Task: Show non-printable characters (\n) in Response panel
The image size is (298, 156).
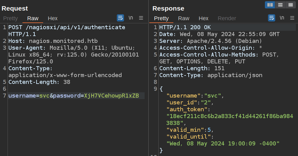Action: [x=282, y=18]
